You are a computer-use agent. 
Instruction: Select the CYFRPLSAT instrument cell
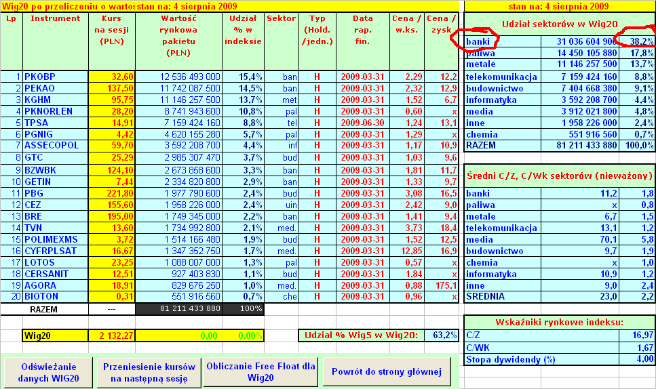55,251
